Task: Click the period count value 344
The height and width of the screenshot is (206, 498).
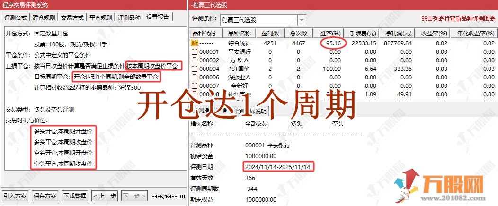Action: 252,189
